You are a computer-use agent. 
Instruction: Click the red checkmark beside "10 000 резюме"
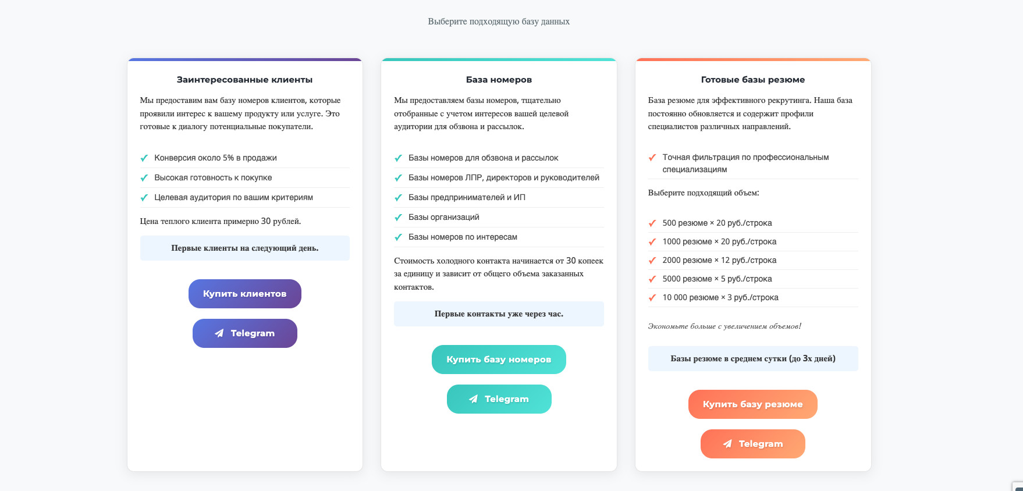652,298
